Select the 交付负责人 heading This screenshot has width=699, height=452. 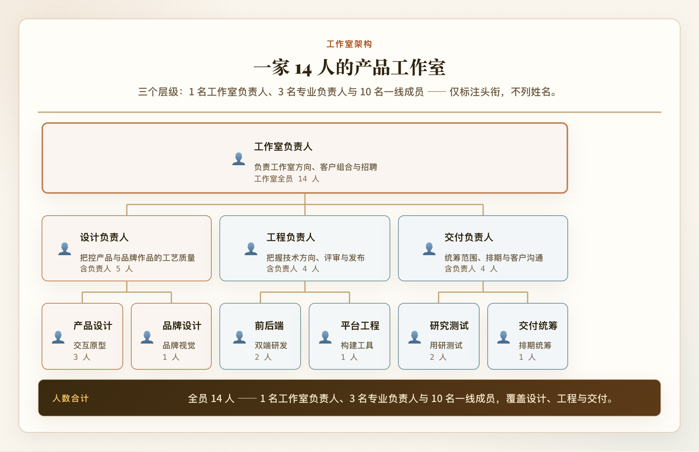coord(469,237)
